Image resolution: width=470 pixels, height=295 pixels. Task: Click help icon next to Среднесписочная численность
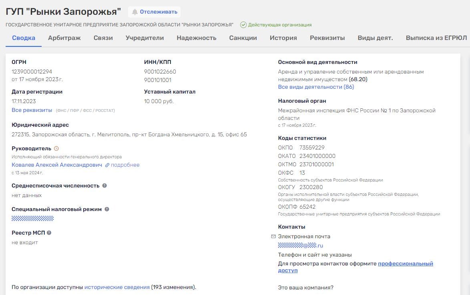tap(104, 185)
